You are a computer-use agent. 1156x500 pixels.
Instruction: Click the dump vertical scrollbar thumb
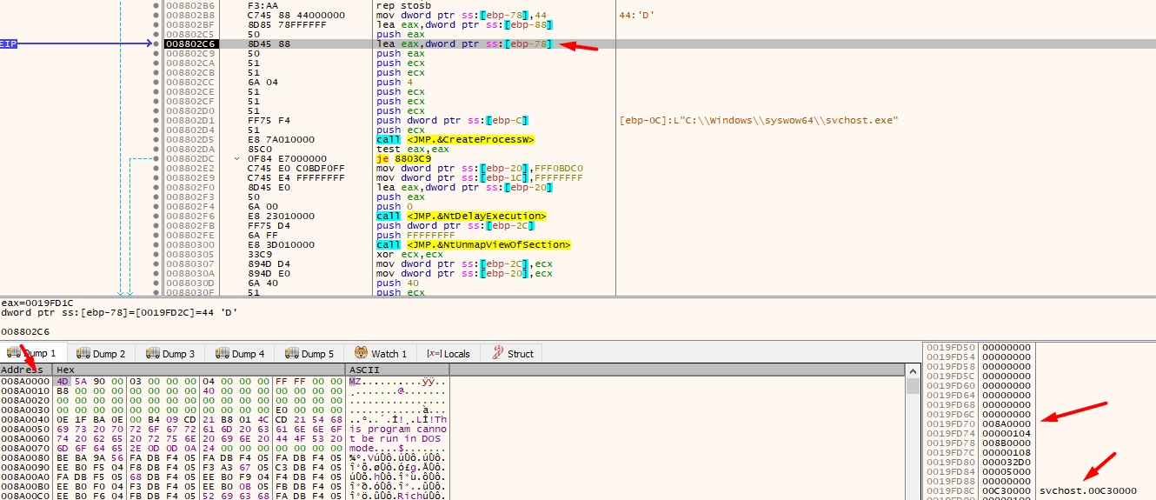(912, 386)
